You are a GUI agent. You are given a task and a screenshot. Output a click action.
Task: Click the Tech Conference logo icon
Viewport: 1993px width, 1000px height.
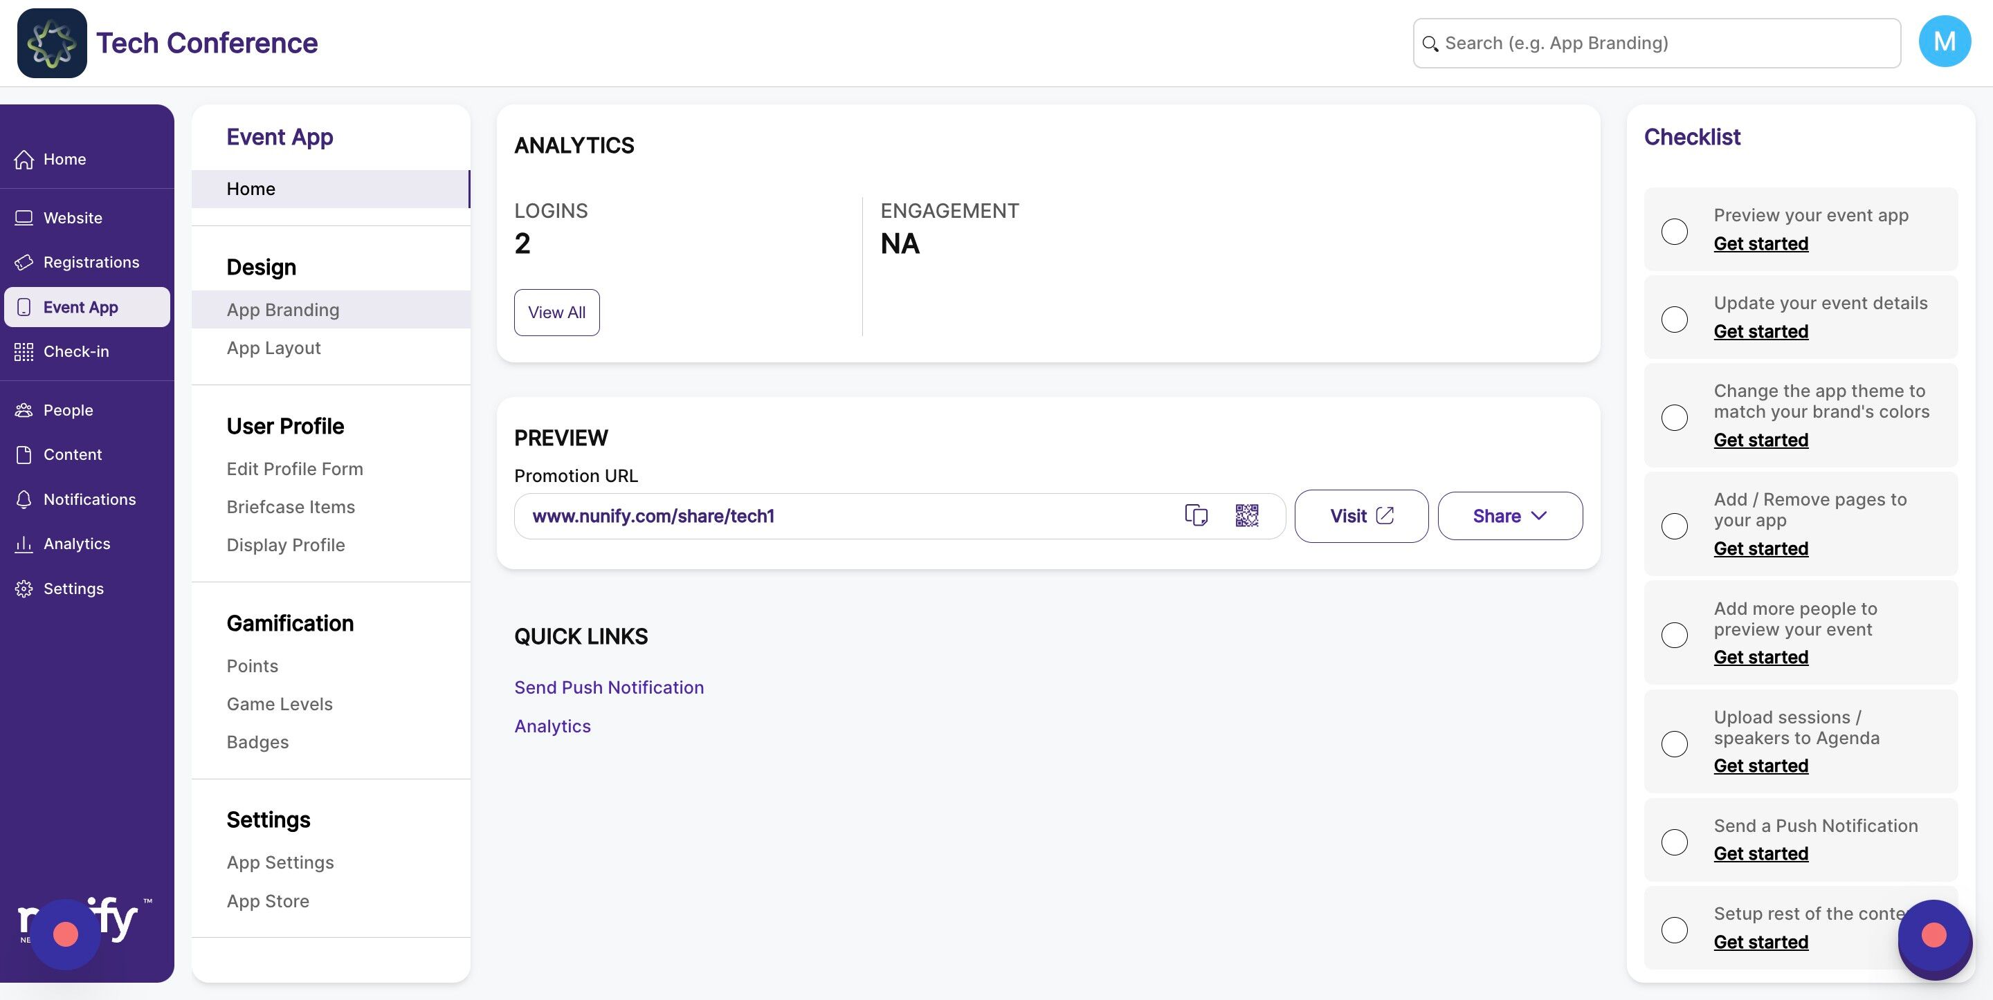tap(52, 44)
